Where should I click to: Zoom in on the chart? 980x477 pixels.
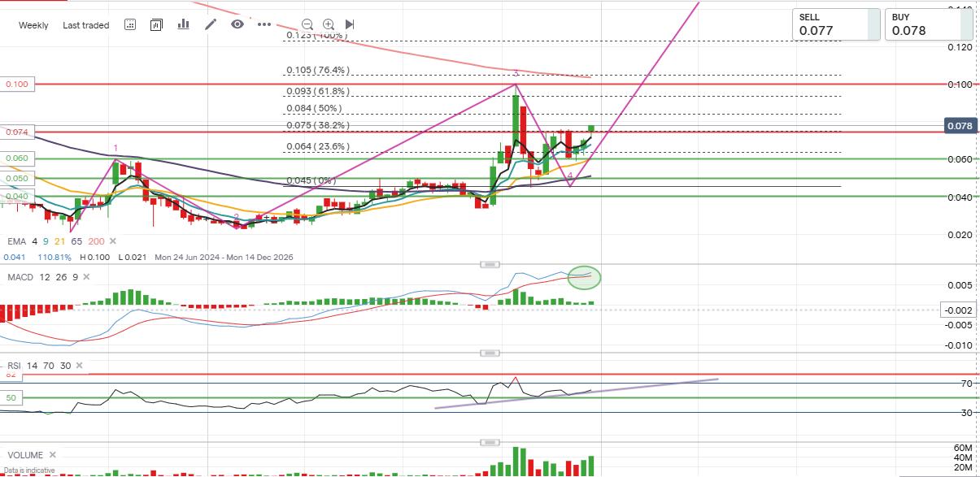coord(329,24)
